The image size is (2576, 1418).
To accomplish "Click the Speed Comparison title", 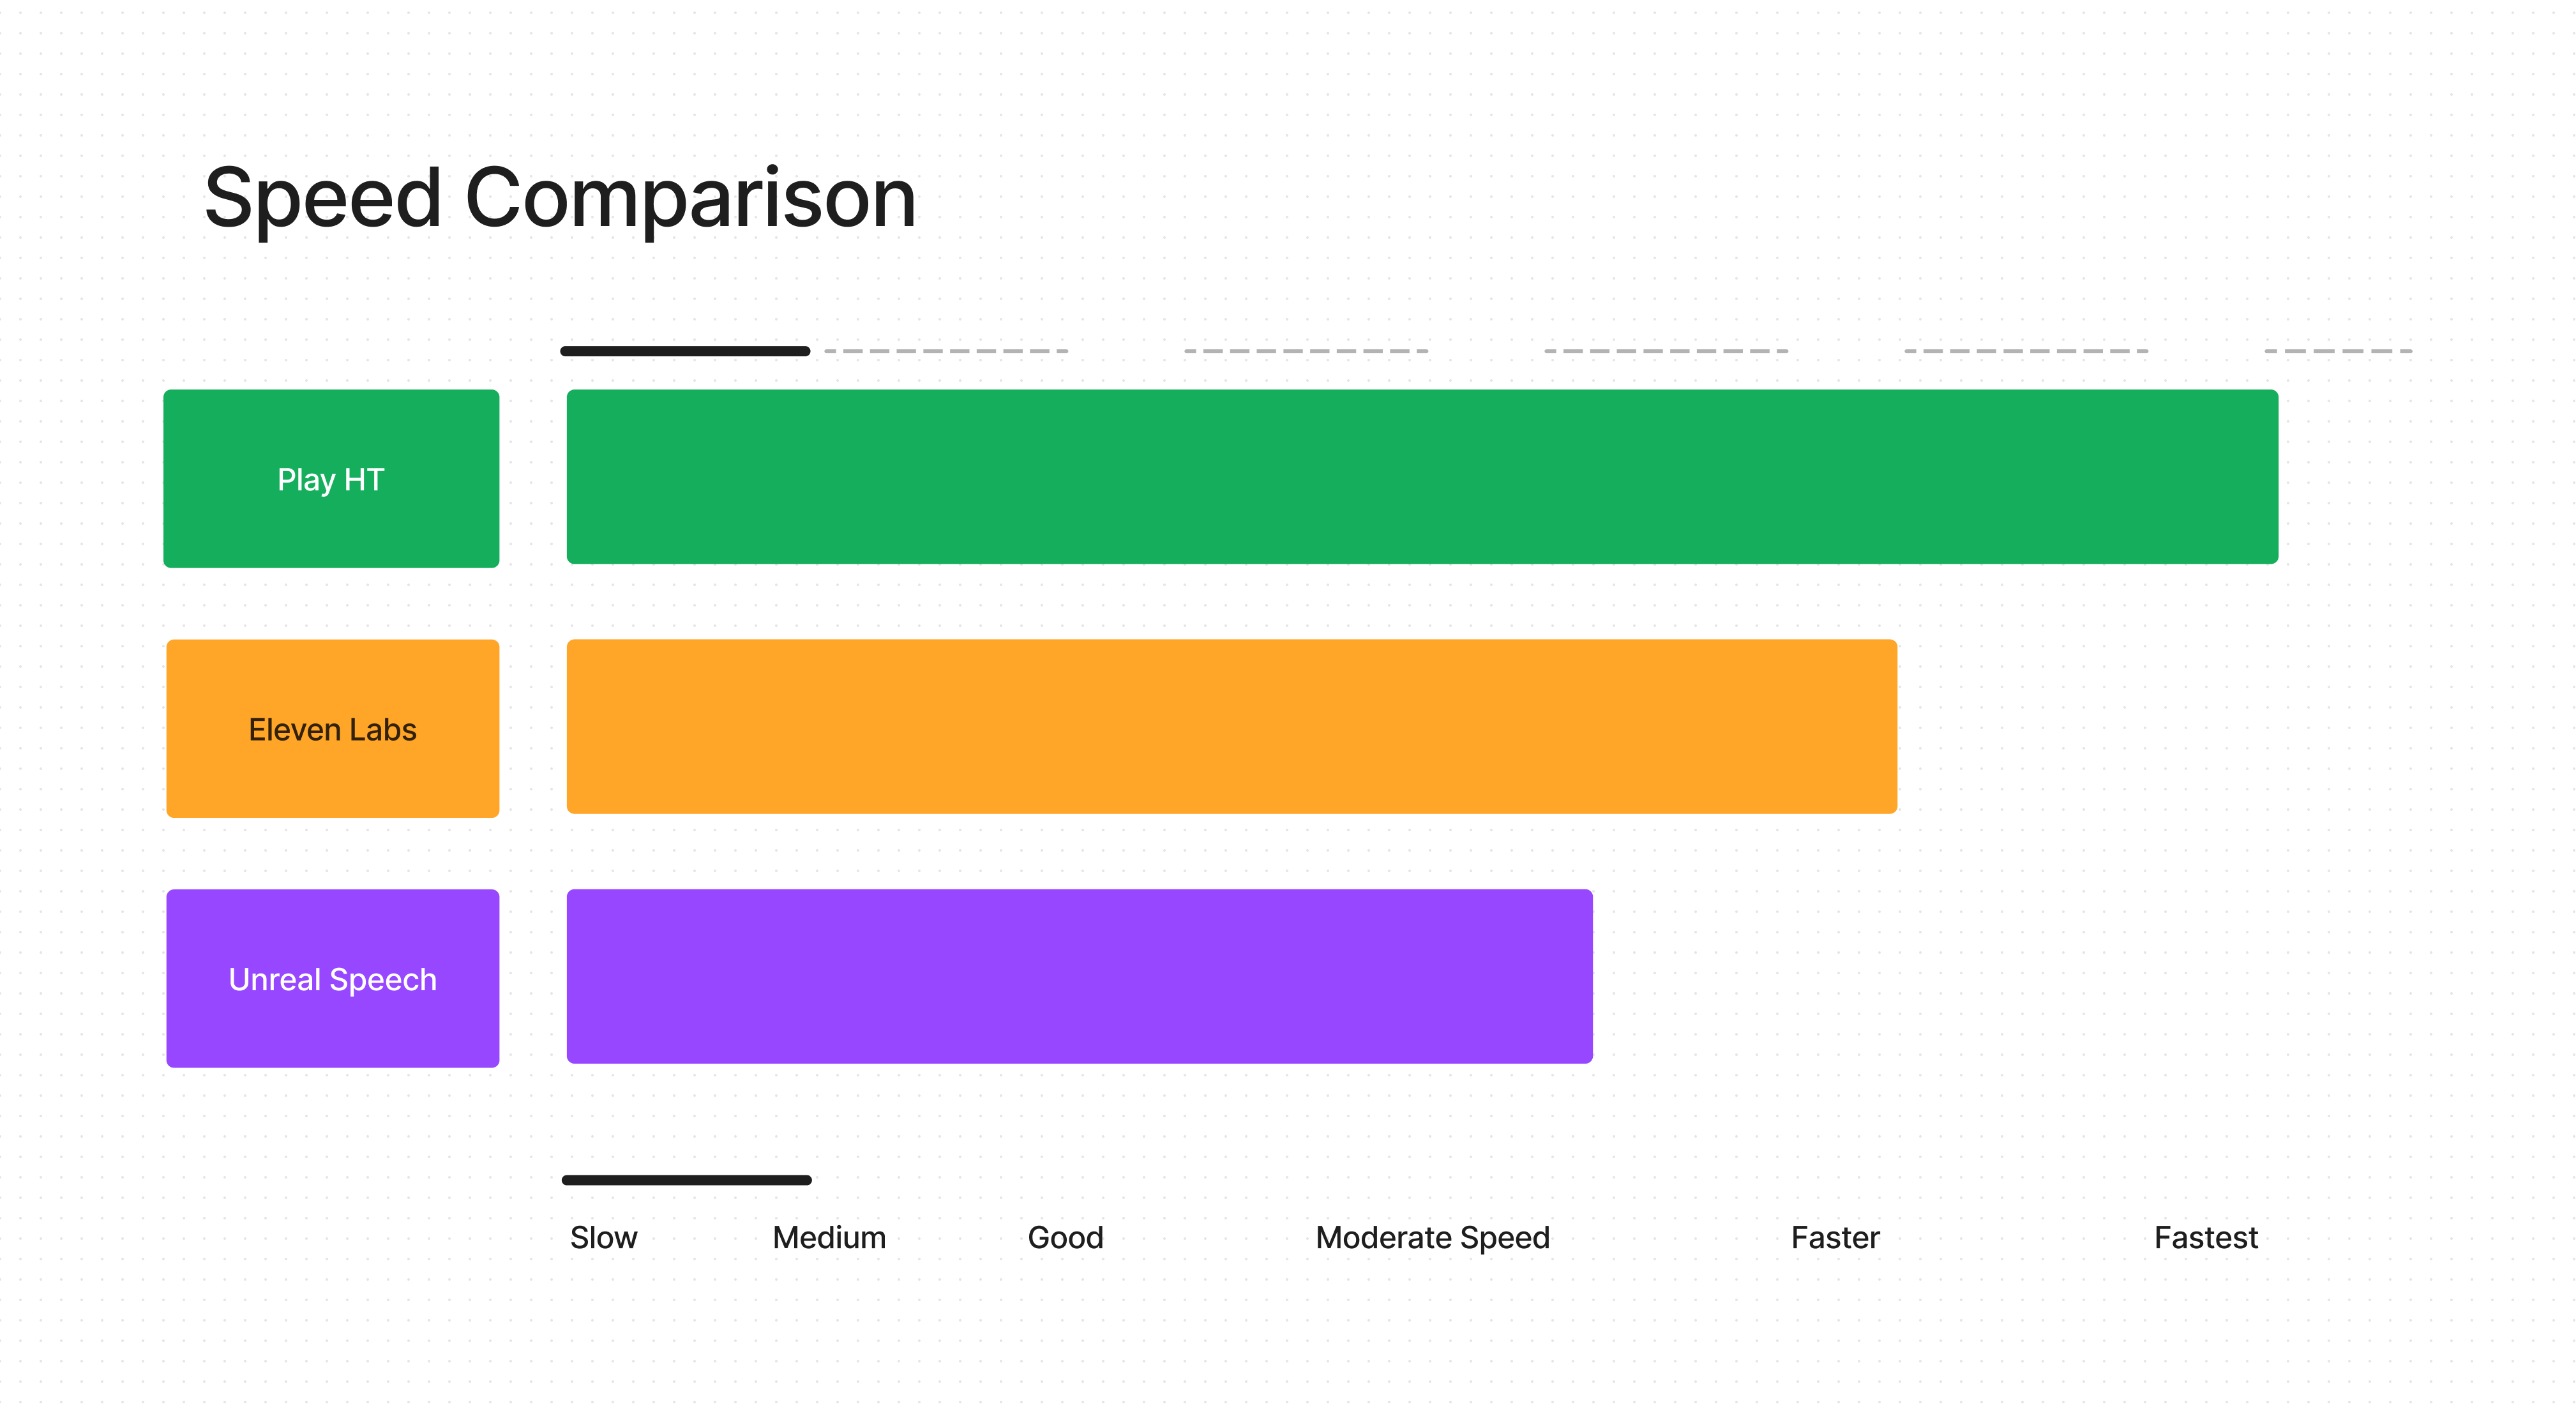I will [x=560, y=199].
